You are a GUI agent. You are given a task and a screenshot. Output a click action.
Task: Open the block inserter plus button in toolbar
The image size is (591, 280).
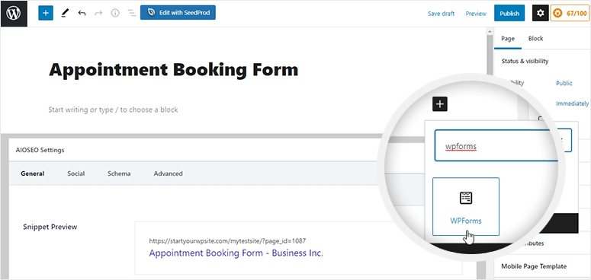(46, 13)
